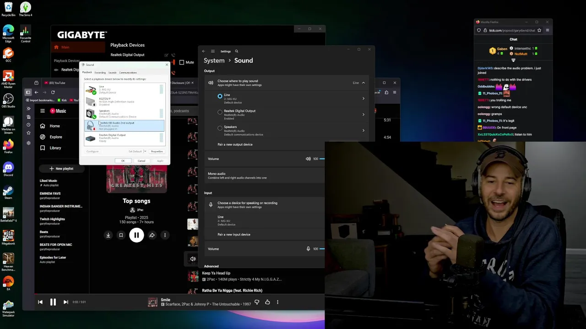
Task: Switch to the (83) YouTube browser tab
Action: point(57,83)
